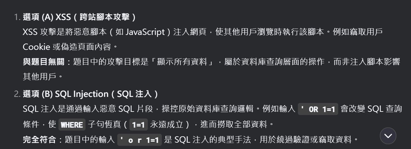Click the heading "選項 (A) XSS（跨站腳本攻擊）"
The width and height of the screenshot is (411, 149).
click(79, 17)
